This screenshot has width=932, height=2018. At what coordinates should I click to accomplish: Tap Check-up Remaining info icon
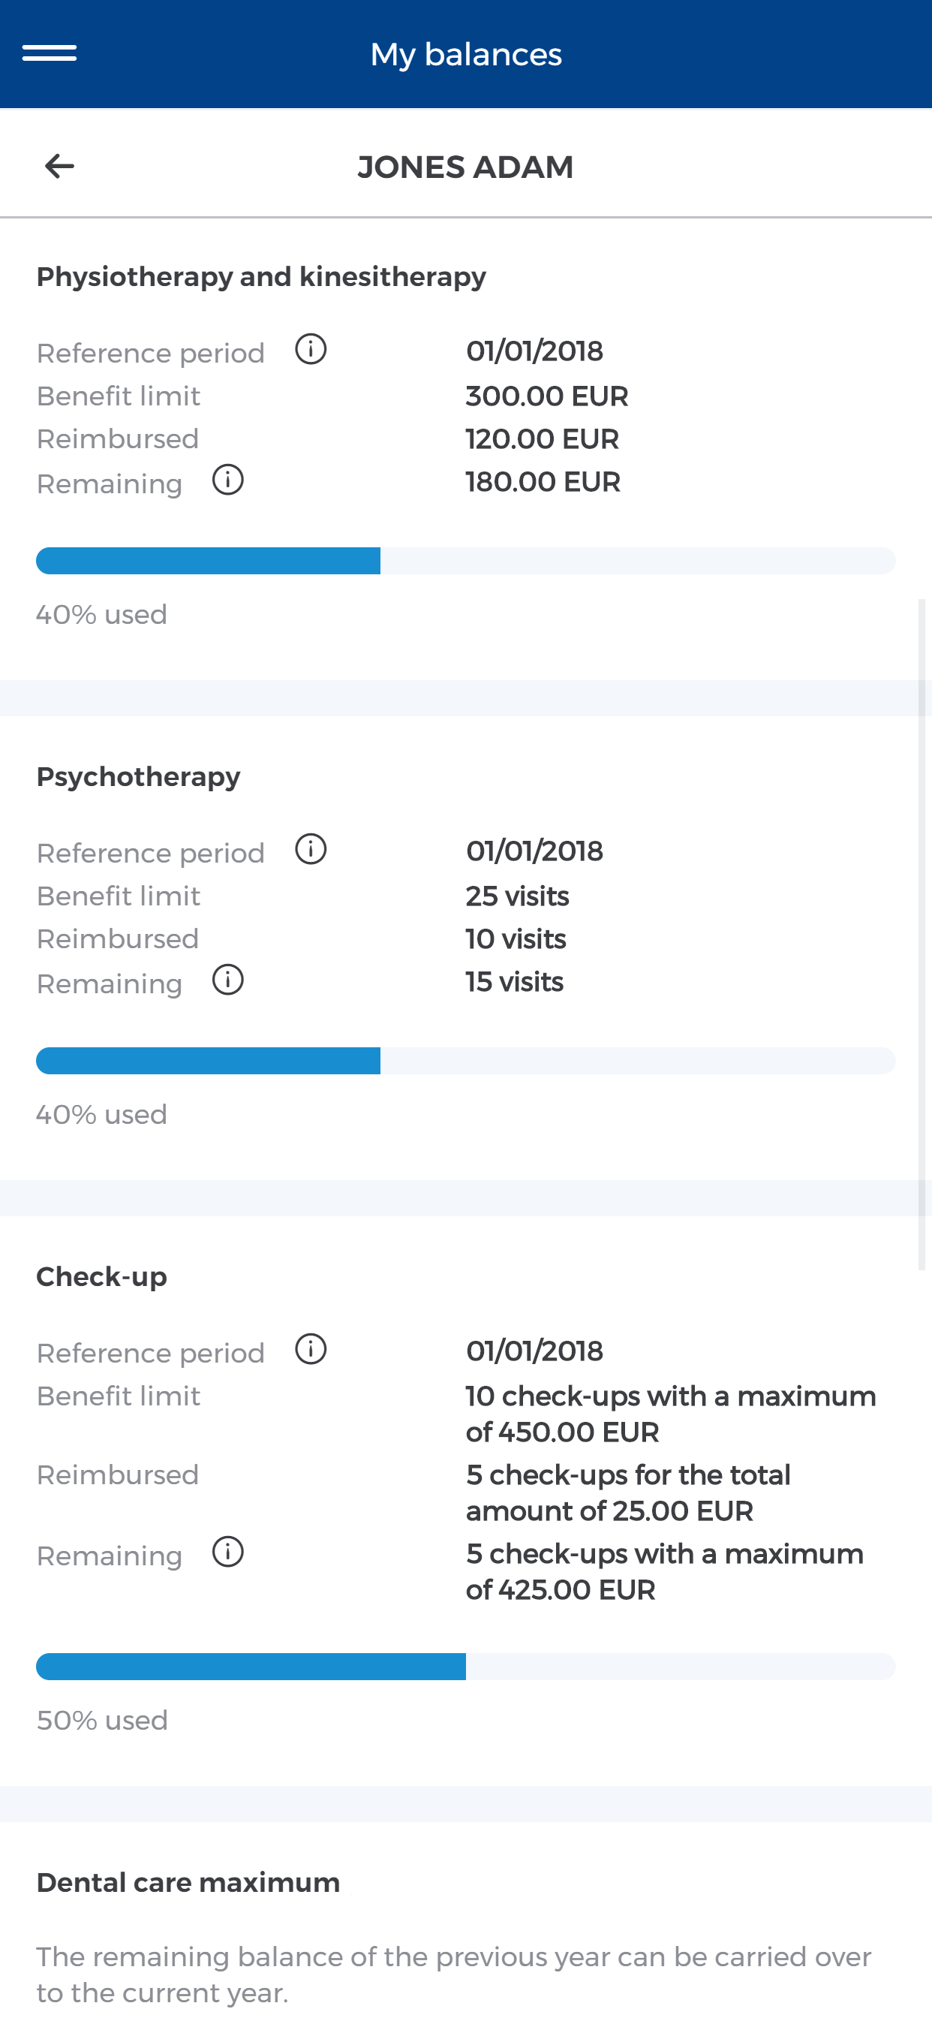coord(228,1552)
